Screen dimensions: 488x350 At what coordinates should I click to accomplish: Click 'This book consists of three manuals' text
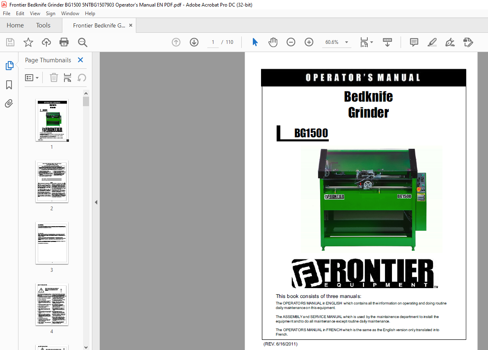pyautogui.click(x=318, y=296)
